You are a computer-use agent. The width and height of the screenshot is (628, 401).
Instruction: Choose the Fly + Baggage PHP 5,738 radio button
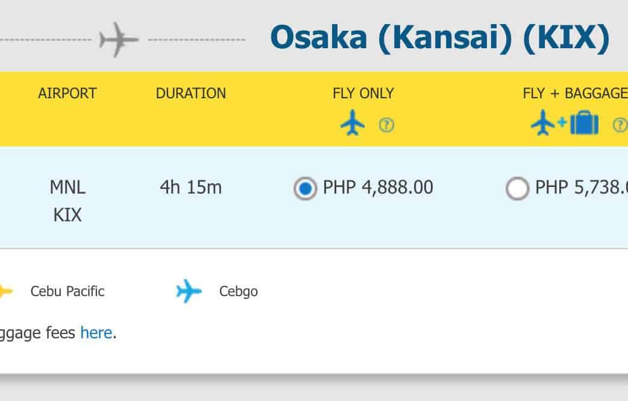[517, 189]
